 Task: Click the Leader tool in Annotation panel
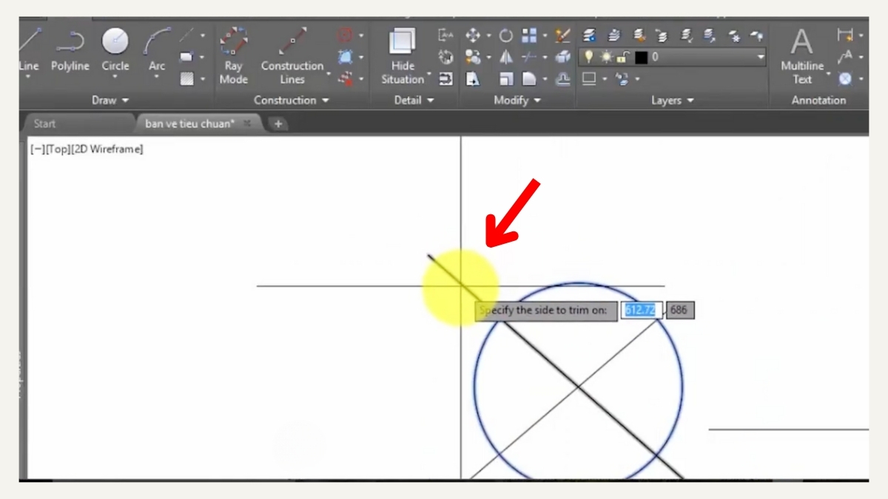point(844,57)
